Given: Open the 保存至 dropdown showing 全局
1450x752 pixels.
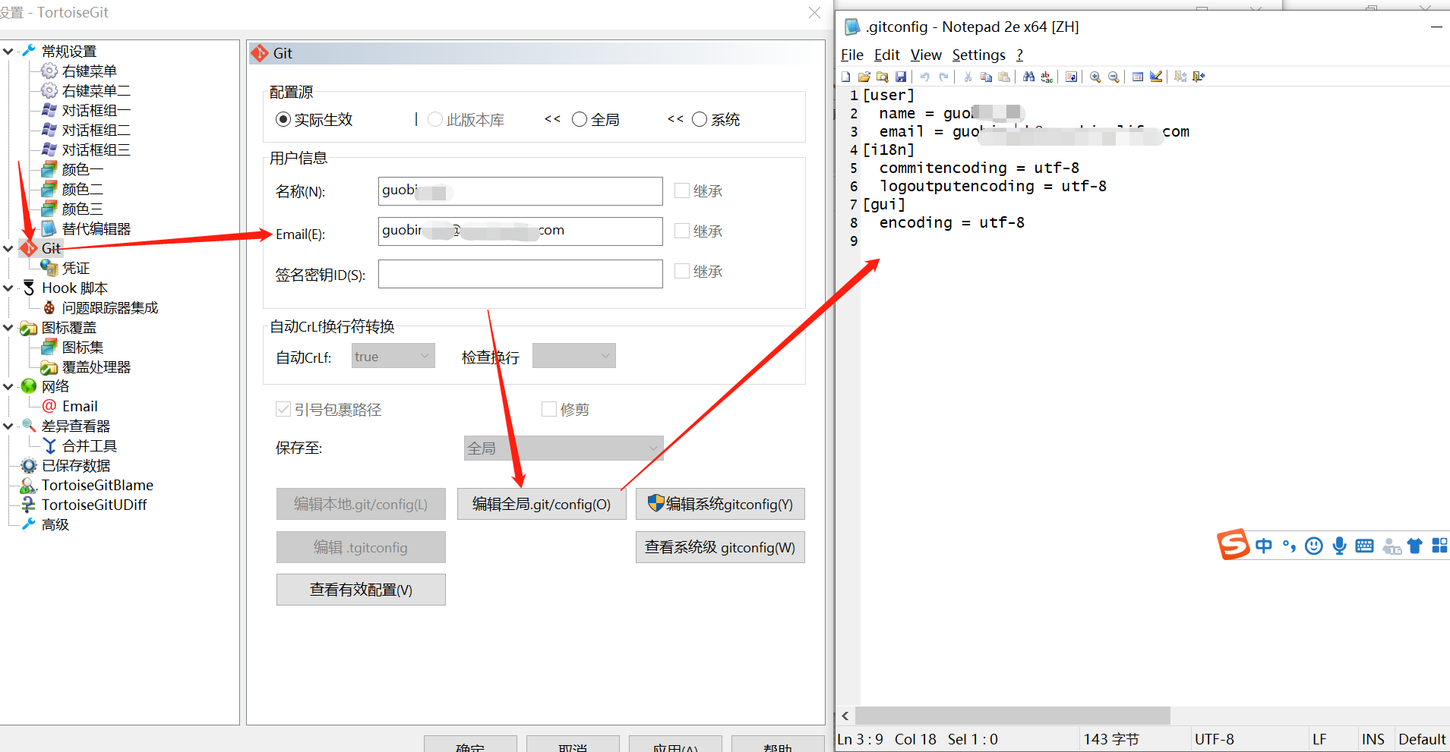Looking at the screenshot, I should pyautogui.click(x=564, y=448).
